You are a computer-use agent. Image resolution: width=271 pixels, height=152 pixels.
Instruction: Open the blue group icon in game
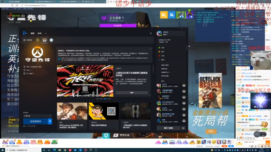tap(172, 15)
